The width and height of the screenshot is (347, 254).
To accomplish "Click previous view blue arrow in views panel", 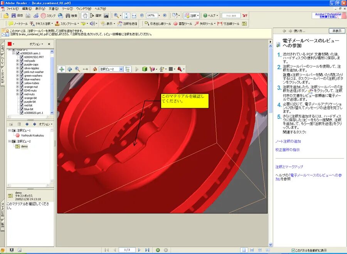I will (x=27, y=124).
